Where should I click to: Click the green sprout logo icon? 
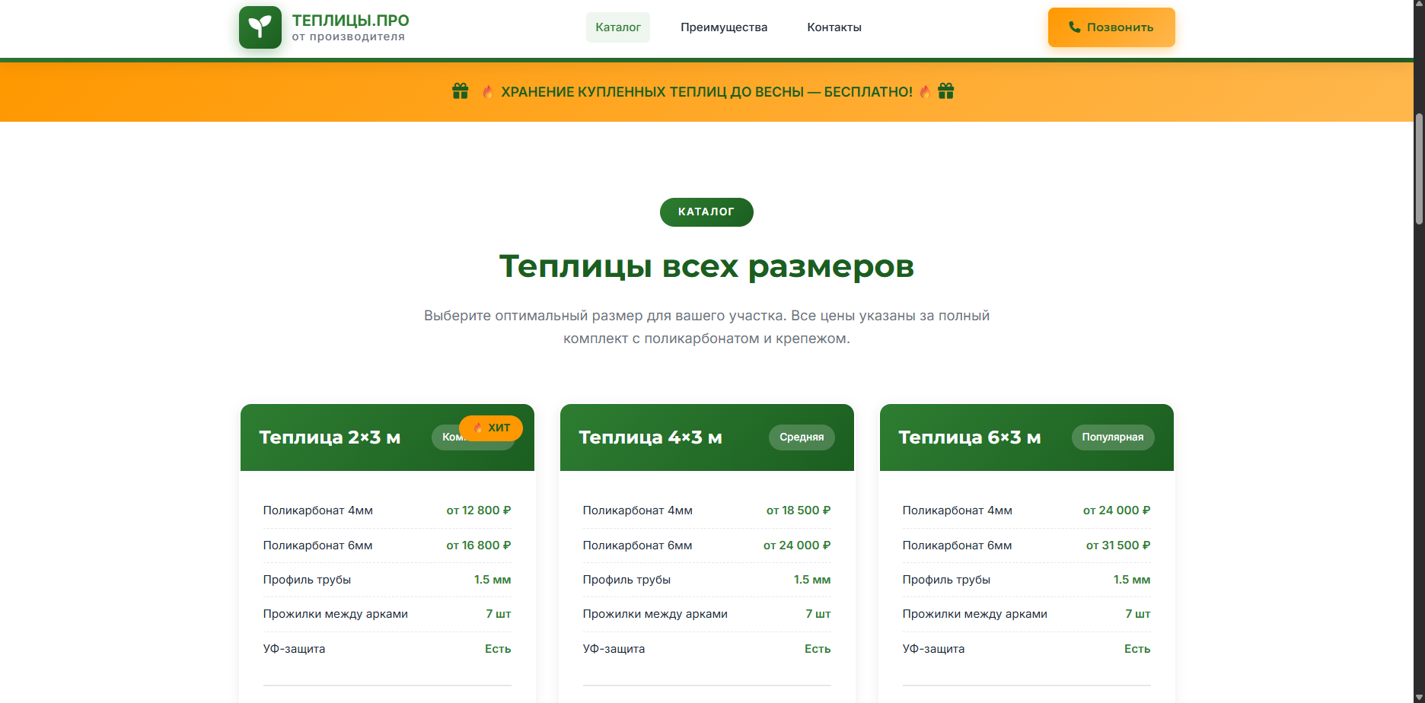coord(260,27)
